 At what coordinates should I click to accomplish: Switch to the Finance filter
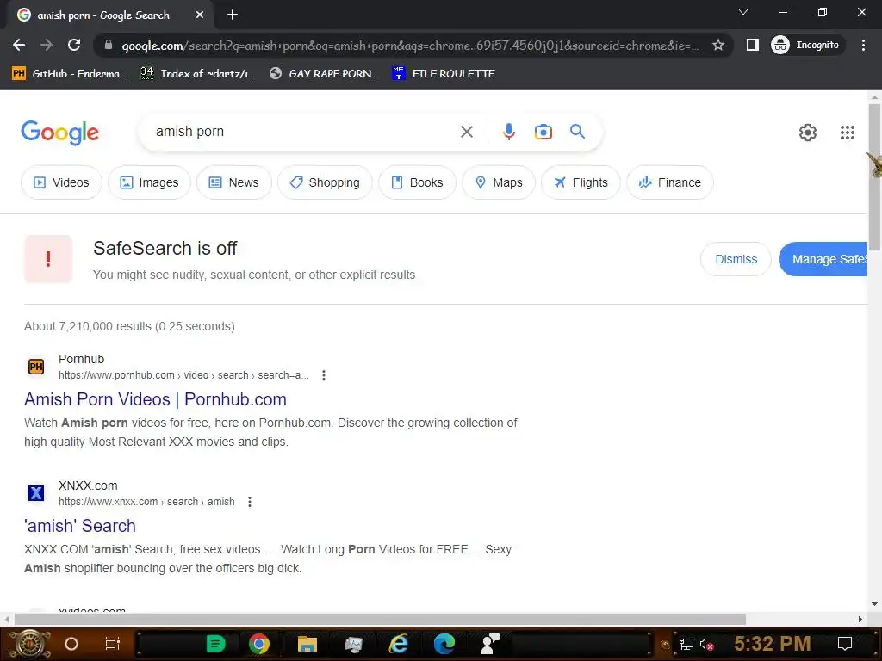click(x=670, y=182)
